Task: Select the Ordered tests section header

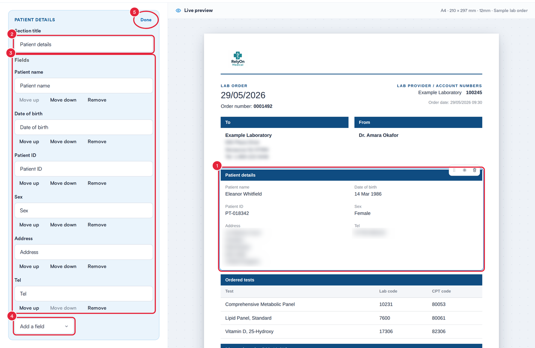Action: [x=351, y=280]
